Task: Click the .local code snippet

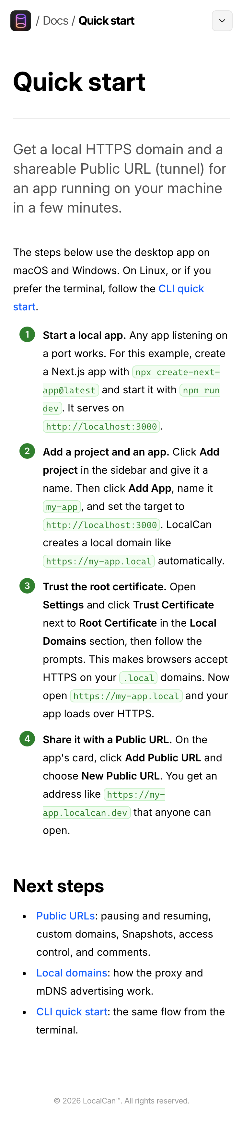Action: (138, 678)
